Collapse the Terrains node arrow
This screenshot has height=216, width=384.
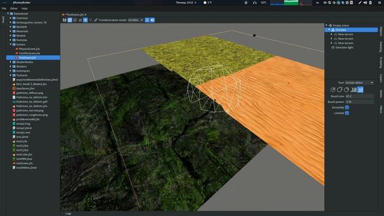pos(329,30)
